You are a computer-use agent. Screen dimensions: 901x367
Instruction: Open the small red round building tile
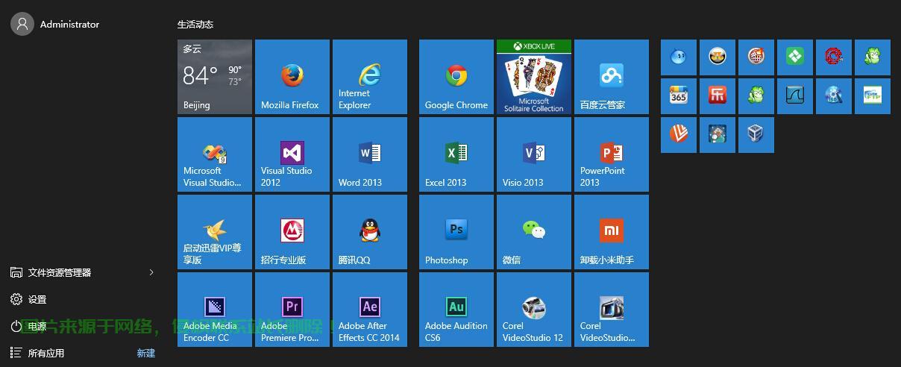point(756,57)
